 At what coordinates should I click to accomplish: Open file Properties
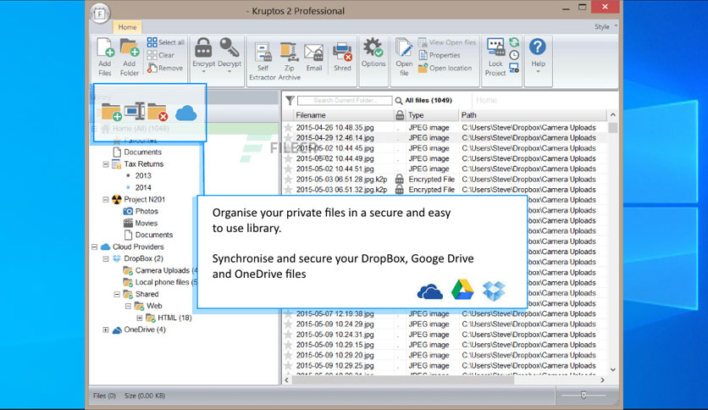440,55
